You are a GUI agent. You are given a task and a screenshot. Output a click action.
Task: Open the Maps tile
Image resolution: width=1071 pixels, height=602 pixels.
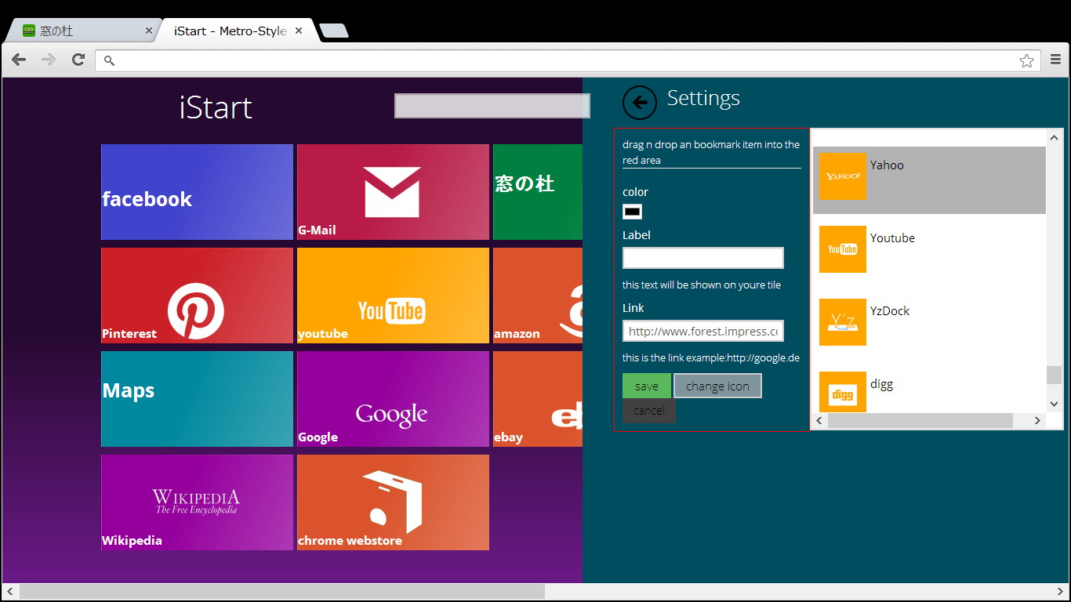[x=197, y=399]
